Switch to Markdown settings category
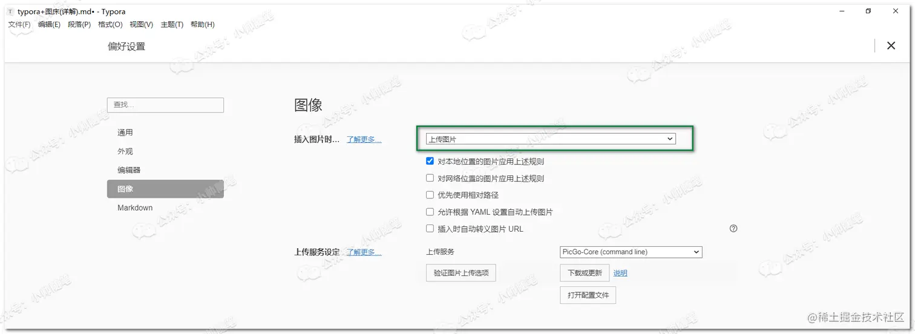The image size is (915, 334). tap(165, 208)
